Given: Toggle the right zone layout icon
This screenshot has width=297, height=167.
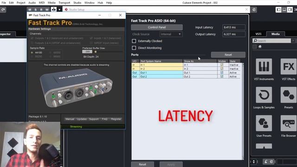Looking at the screenshot, I should pos(290,9).
